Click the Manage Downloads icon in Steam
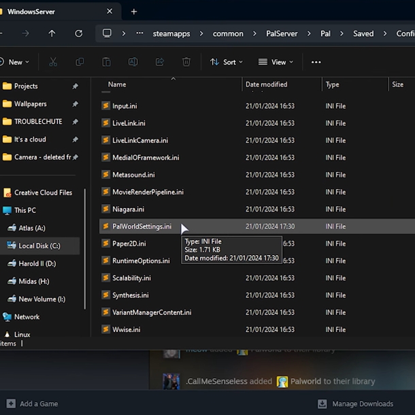The image size is (415, 415). pyautogui.click(x=322, y=403)
